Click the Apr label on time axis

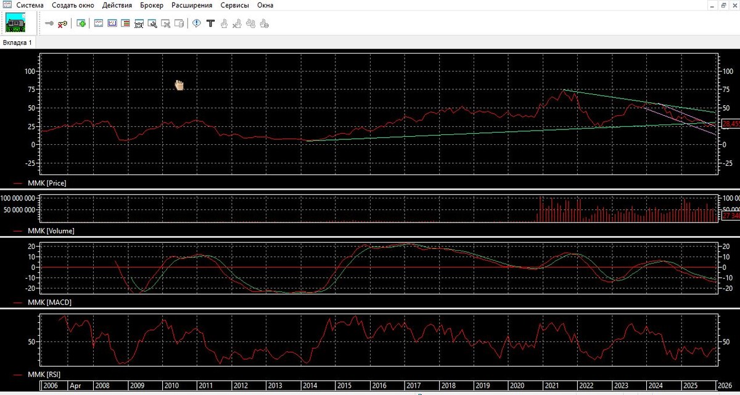click(x=75, y=386)
